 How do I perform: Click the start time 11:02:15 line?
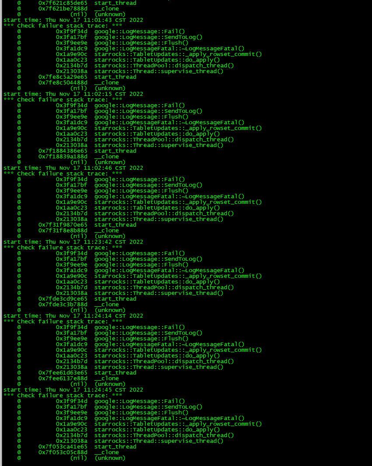73,94
